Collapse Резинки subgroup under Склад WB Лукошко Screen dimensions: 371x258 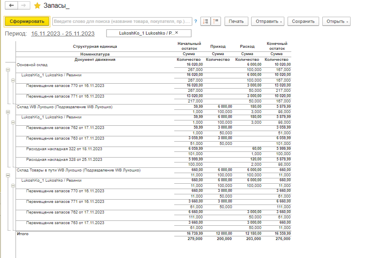pos(13,122)
